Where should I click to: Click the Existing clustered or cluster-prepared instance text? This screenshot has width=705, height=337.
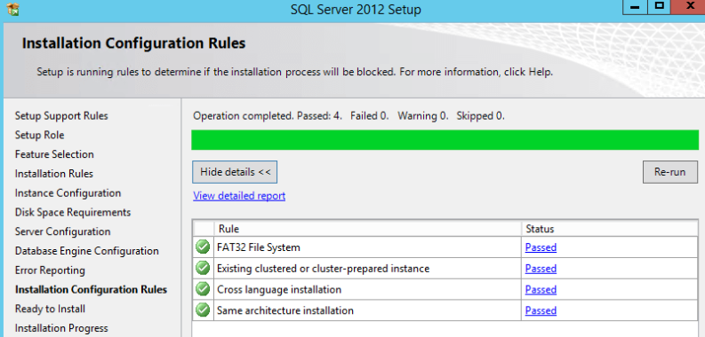point(324,269)
